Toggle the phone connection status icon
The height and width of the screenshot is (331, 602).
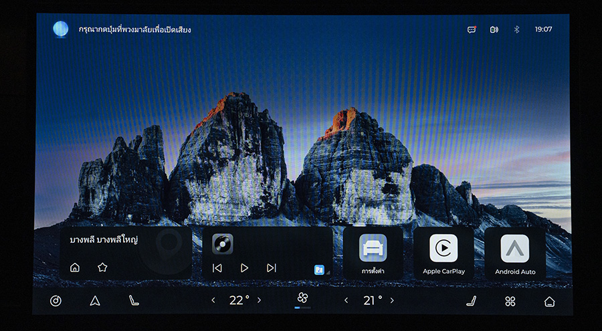point(494,29)
